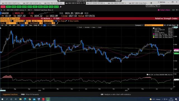Toggle the Key Events checkbox

pos(69,21)
